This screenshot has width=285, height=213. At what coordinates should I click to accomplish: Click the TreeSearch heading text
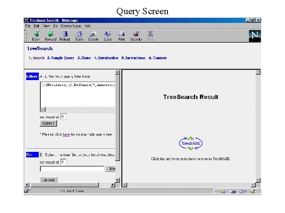40,49
